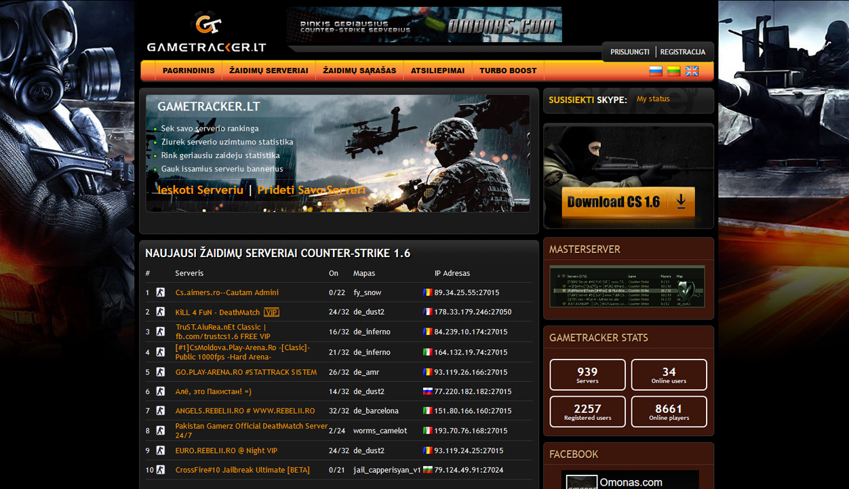
Task: Click the download arrow on Download CS 1.6
Action: (x=681, y=201)
